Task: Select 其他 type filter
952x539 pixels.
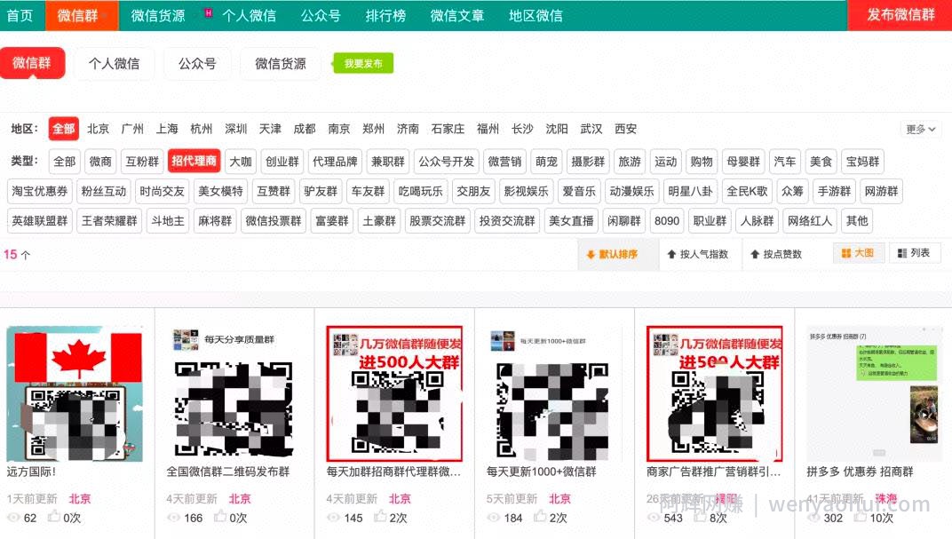Action: point(857,221)
